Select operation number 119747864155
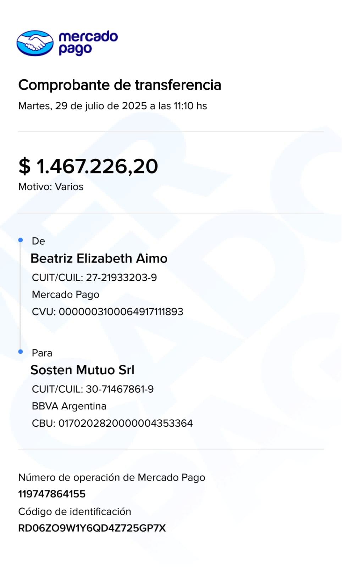Image resolution: width=342 pixels, height=567 pixels. pos(52,494)
